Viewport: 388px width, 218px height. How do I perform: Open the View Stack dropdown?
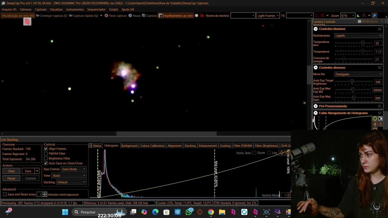69,176
